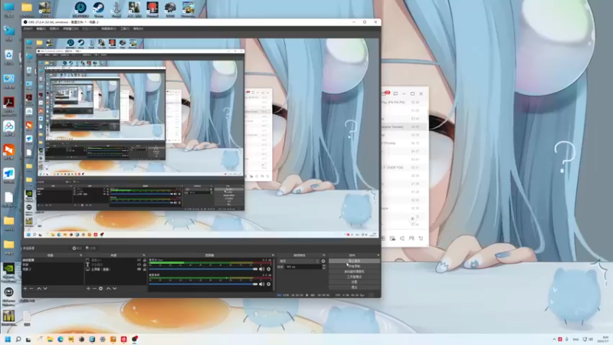Remove the selected scene with minus icon
This screenshot has height=345, width=613.
coord(31,289)
